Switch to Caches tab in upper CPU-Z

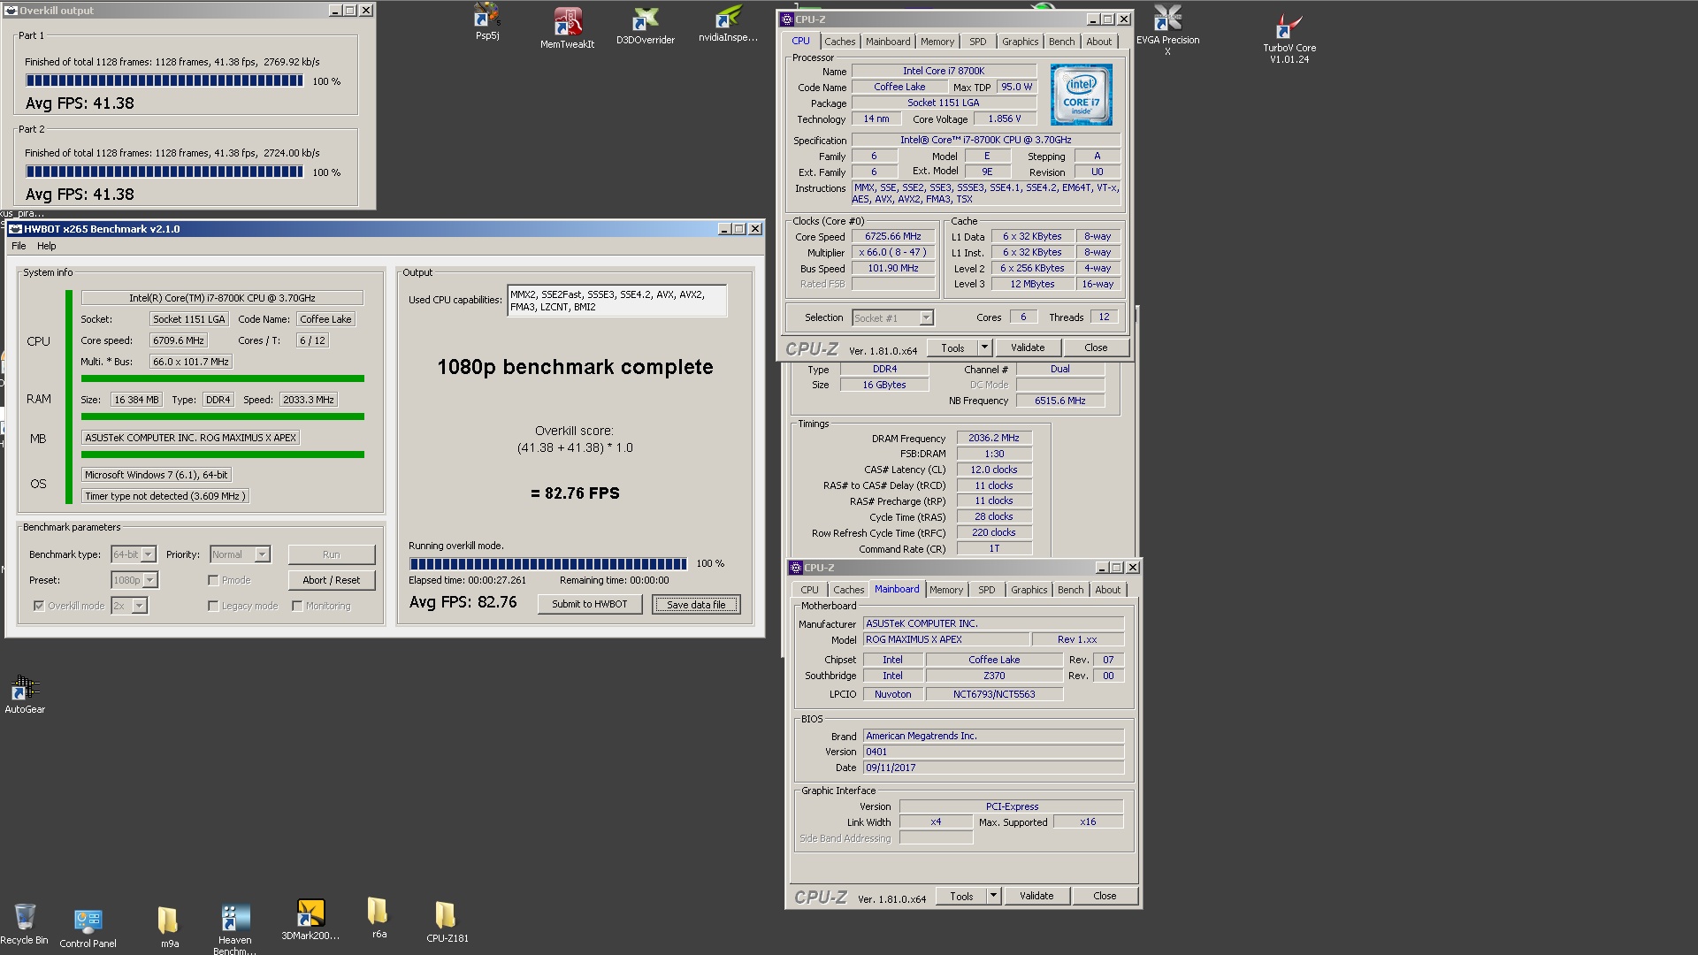tap(839, 42)
